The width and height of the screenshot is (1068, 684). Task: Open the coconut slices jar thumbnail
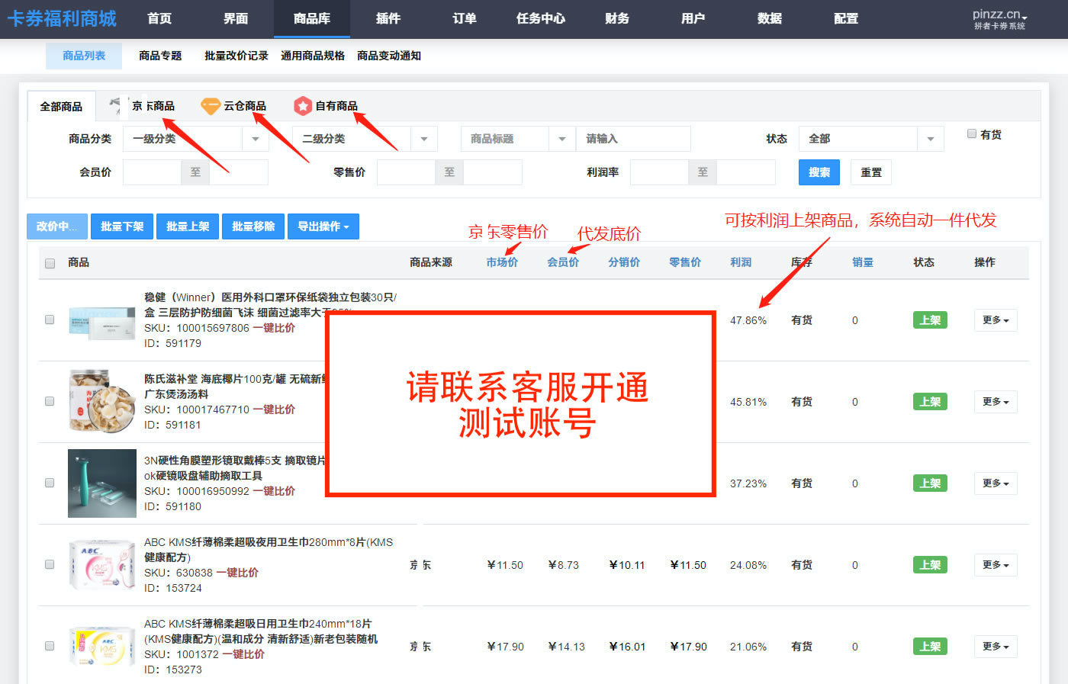101,401
